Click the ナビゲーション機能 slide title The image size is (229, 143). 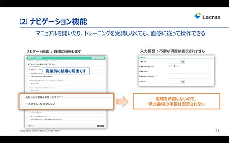click(x=58, y=22)
